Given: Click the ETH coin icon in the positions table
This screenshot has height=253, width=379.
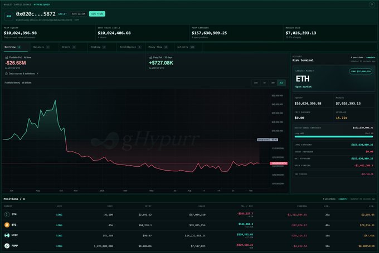Looking at the screenshot, I should coord(7,214).
